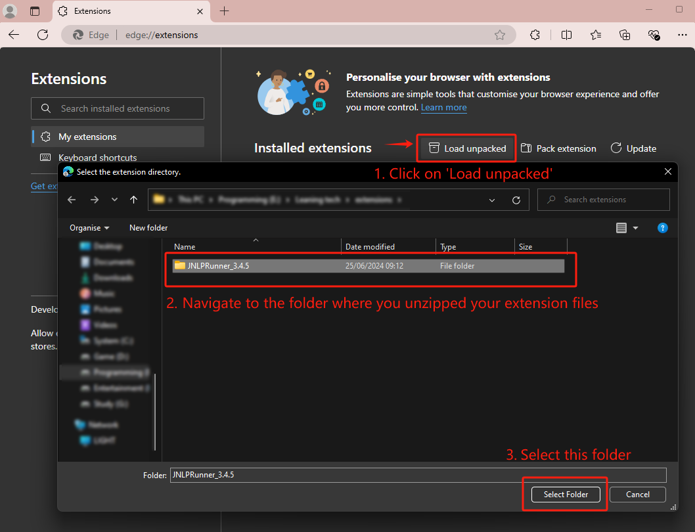Open the view options dropdown arrow
This screenshot has width=695, height=532.
pyautogui.click(x=635, y=228)
